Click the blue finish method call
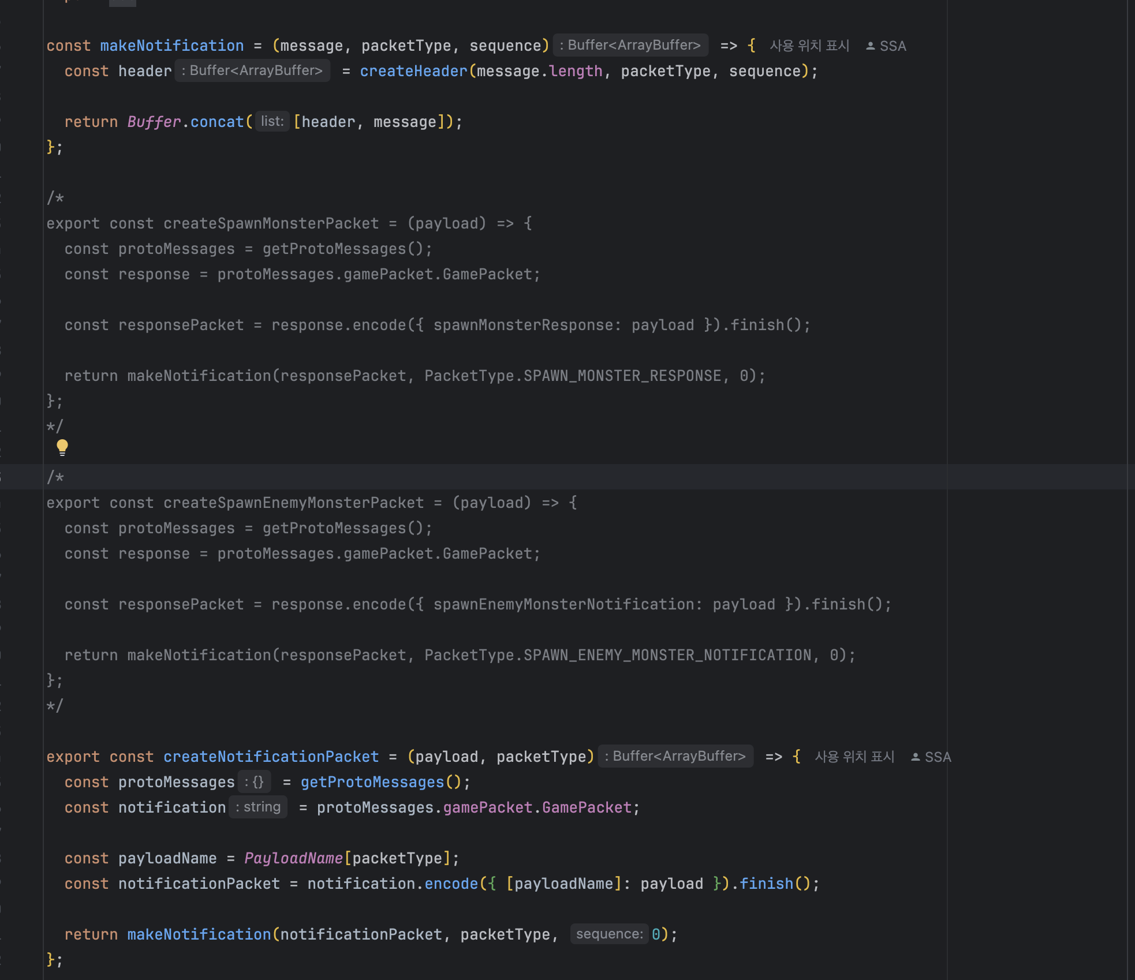The width and height of the screenshot is (1135, 980). click(x=766, y=884)
